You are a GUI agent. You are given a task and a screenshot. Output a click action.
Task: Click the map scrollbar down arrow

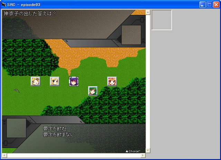click(x=148, y=150)
